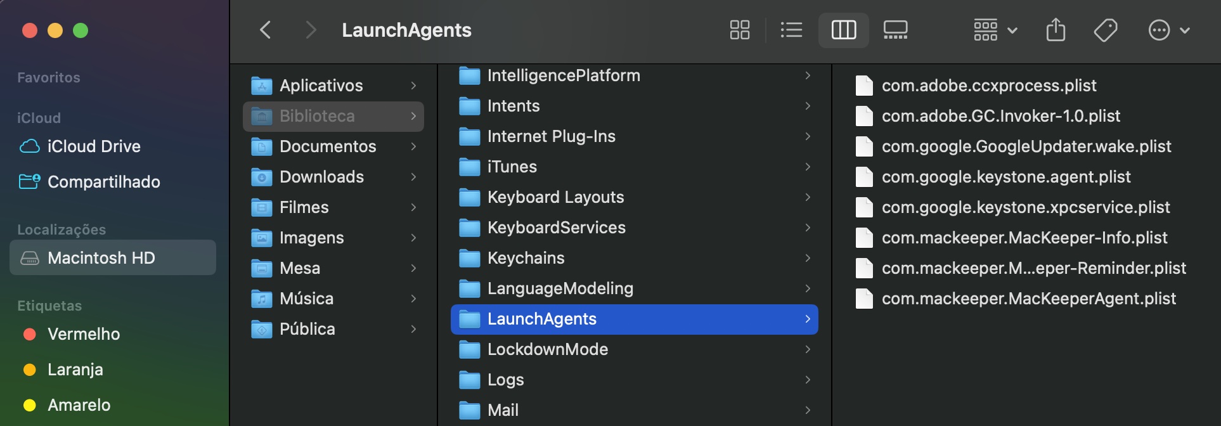The image size is (1221, 426).
Task: Open iCloud Drive in the sidebar
Action: tap(94, 146)
